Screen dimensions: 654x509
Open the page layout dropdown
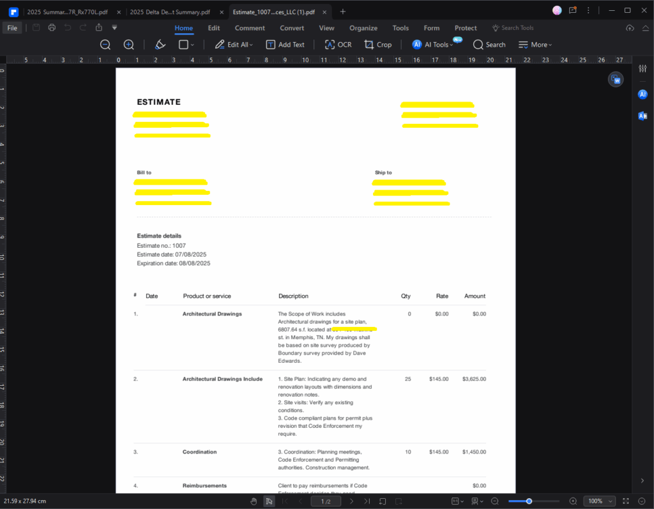coord(477,501)
